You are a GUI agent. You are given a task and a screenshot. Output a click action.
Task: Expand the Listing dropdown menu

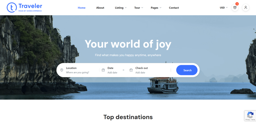(121, 8)
